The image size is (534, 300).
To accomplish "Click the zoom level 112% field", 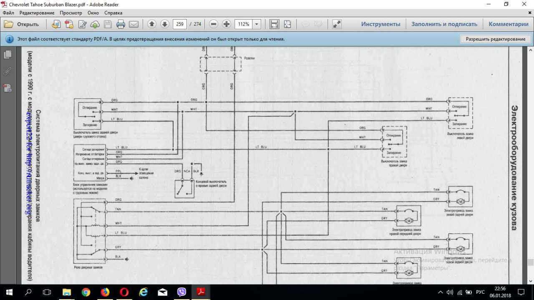I will pos(244,24).
